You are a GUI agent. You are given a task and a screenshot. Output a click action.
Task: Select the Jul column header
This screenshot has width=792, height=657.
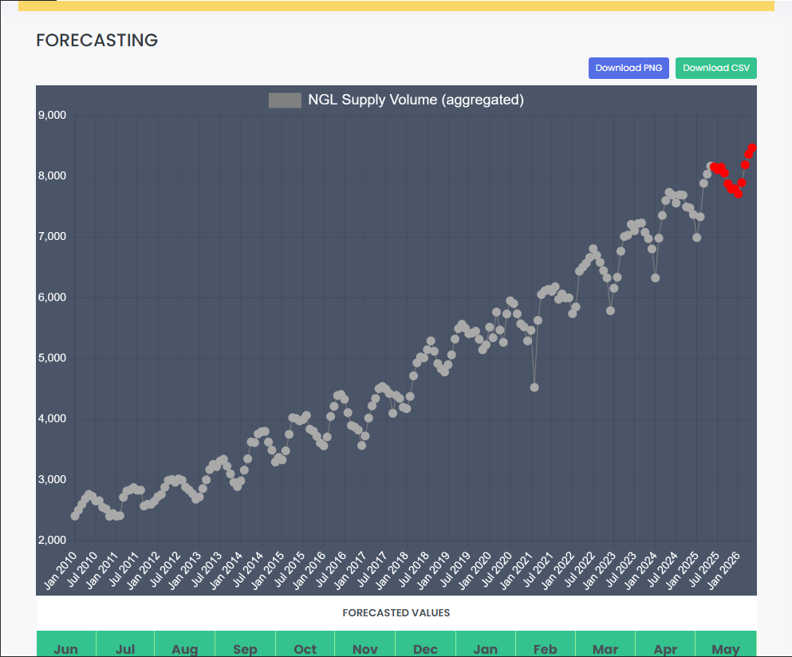click(x=125, y=648)
